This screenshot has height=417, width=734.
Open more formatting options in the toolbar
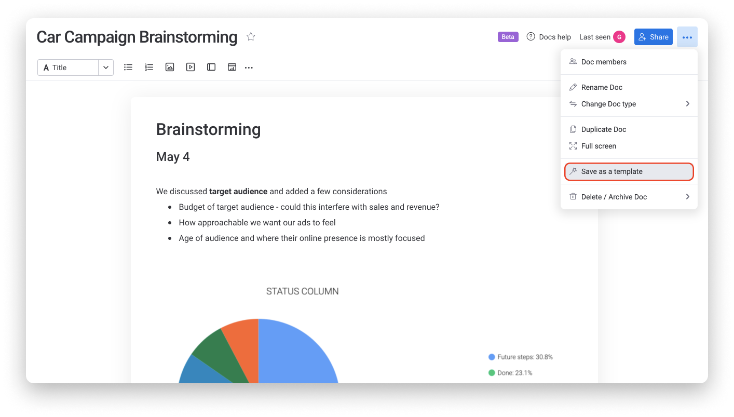[x=249, y=68]
